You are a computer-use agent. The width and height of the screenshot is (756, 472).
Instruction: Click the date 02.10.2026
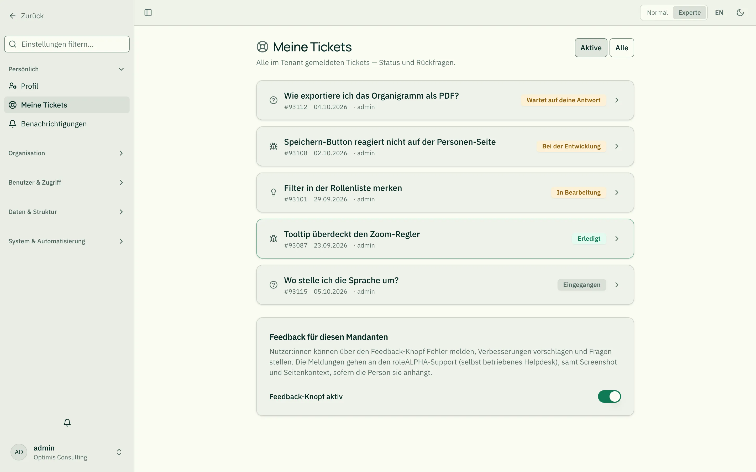point(330,153)
